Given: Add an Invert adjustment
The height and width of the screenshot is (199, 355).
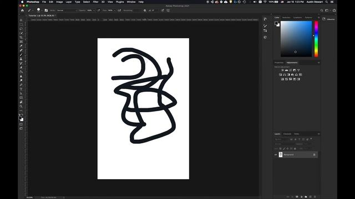Looking at the screenshot, I should point(282,79).
